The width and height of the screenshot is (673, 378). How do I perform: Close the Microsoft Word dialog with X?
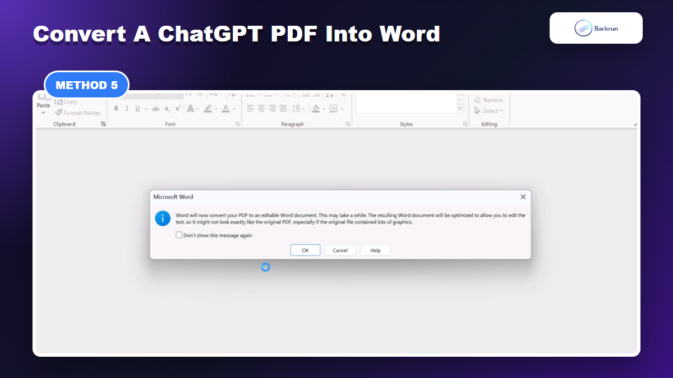[523, 197]
